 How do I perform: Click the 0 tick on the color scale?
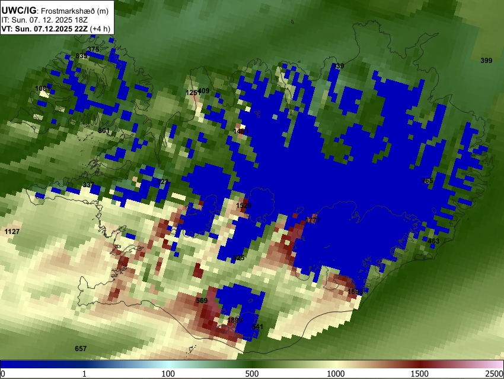point(3,374)
